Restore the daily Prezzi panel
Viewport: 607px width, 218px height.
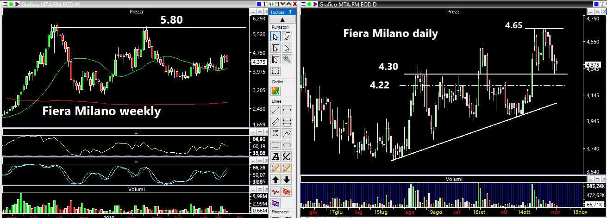coord(597,12)
